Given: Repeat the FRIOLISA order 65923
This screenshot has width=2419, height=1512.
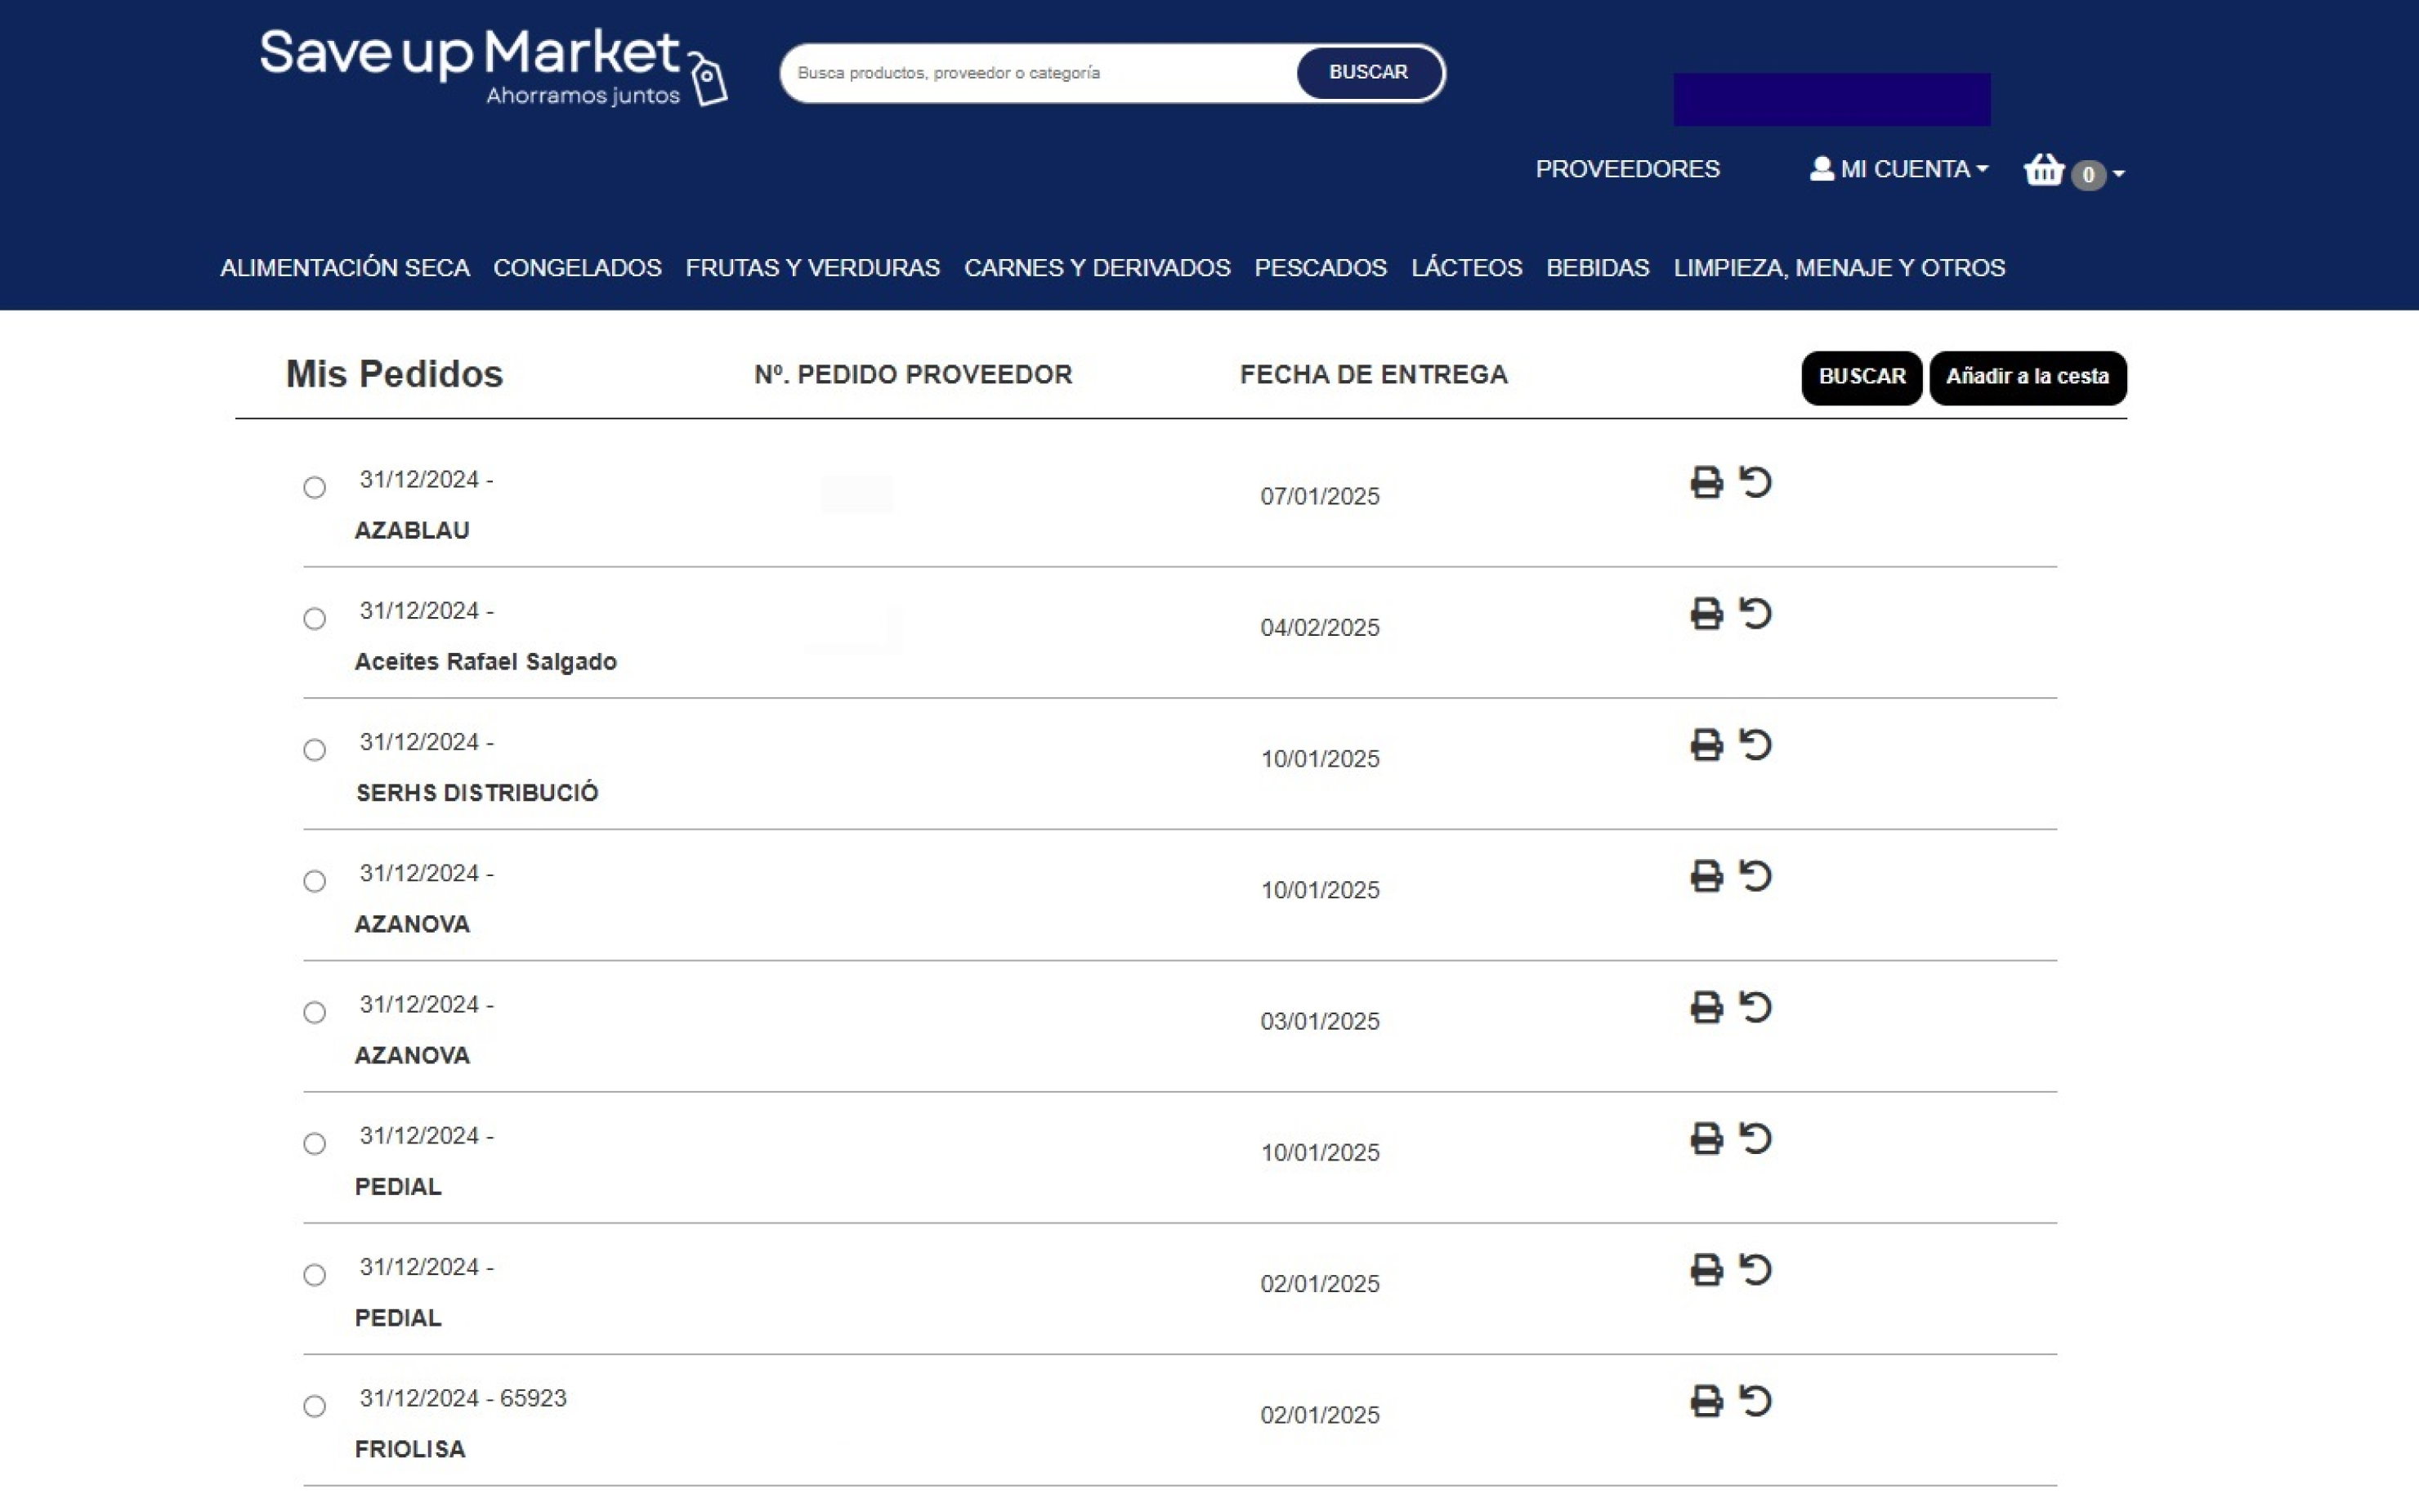Looking at the screenshot, I should tap(1755, 1401).
